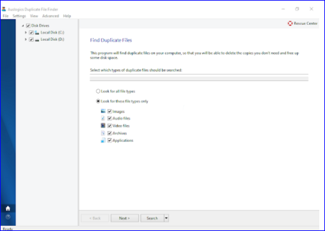
Task: Click the Applications file type icon
Action: [x=103, y=140]
